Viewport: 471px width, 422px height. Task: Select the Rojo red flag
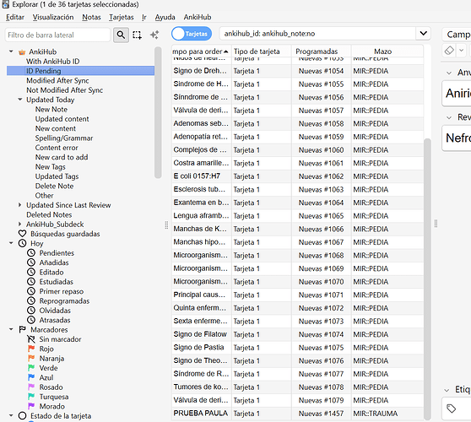(x=31, y=349)
